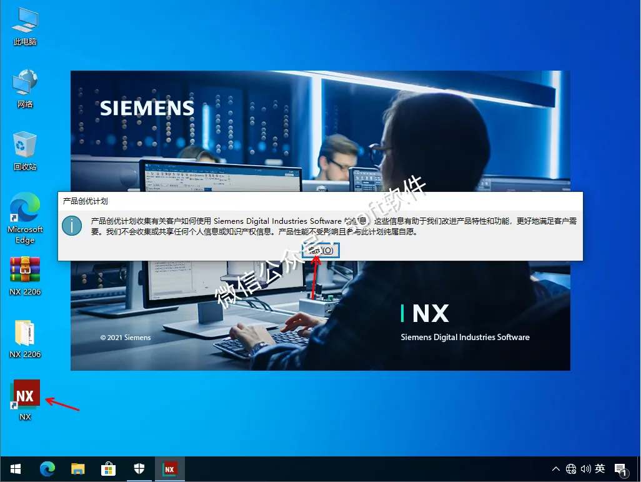Open Windows Security shield in the taskbar
The height and width of the screenshot is (482, 641).
[139, 469]
